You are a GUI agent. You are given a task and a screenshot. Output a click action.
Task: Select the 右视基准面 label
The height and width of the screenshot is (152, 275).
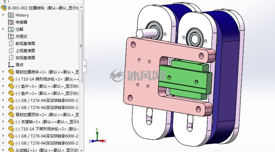25,58
